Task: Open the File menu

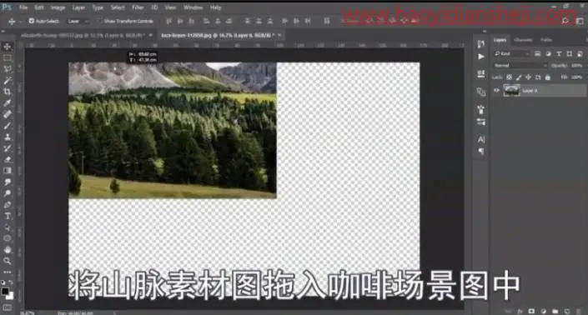Action: pyautogui.click(x=23, y=7)
